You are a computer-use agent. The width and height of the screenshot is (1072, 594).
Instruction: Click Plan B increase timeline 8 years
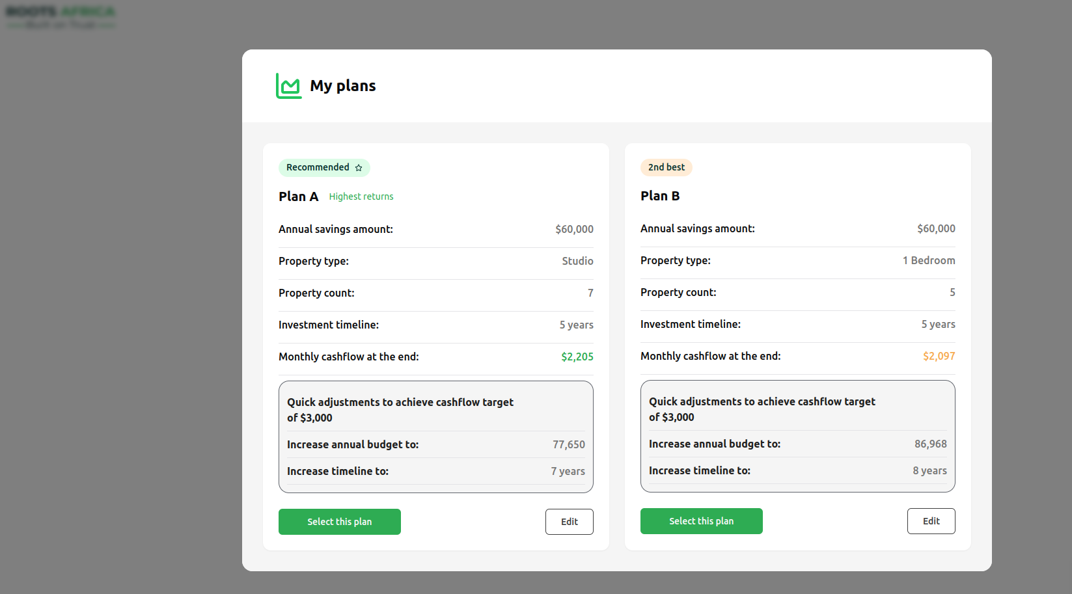pyautogui.click(x=929, y=470)
